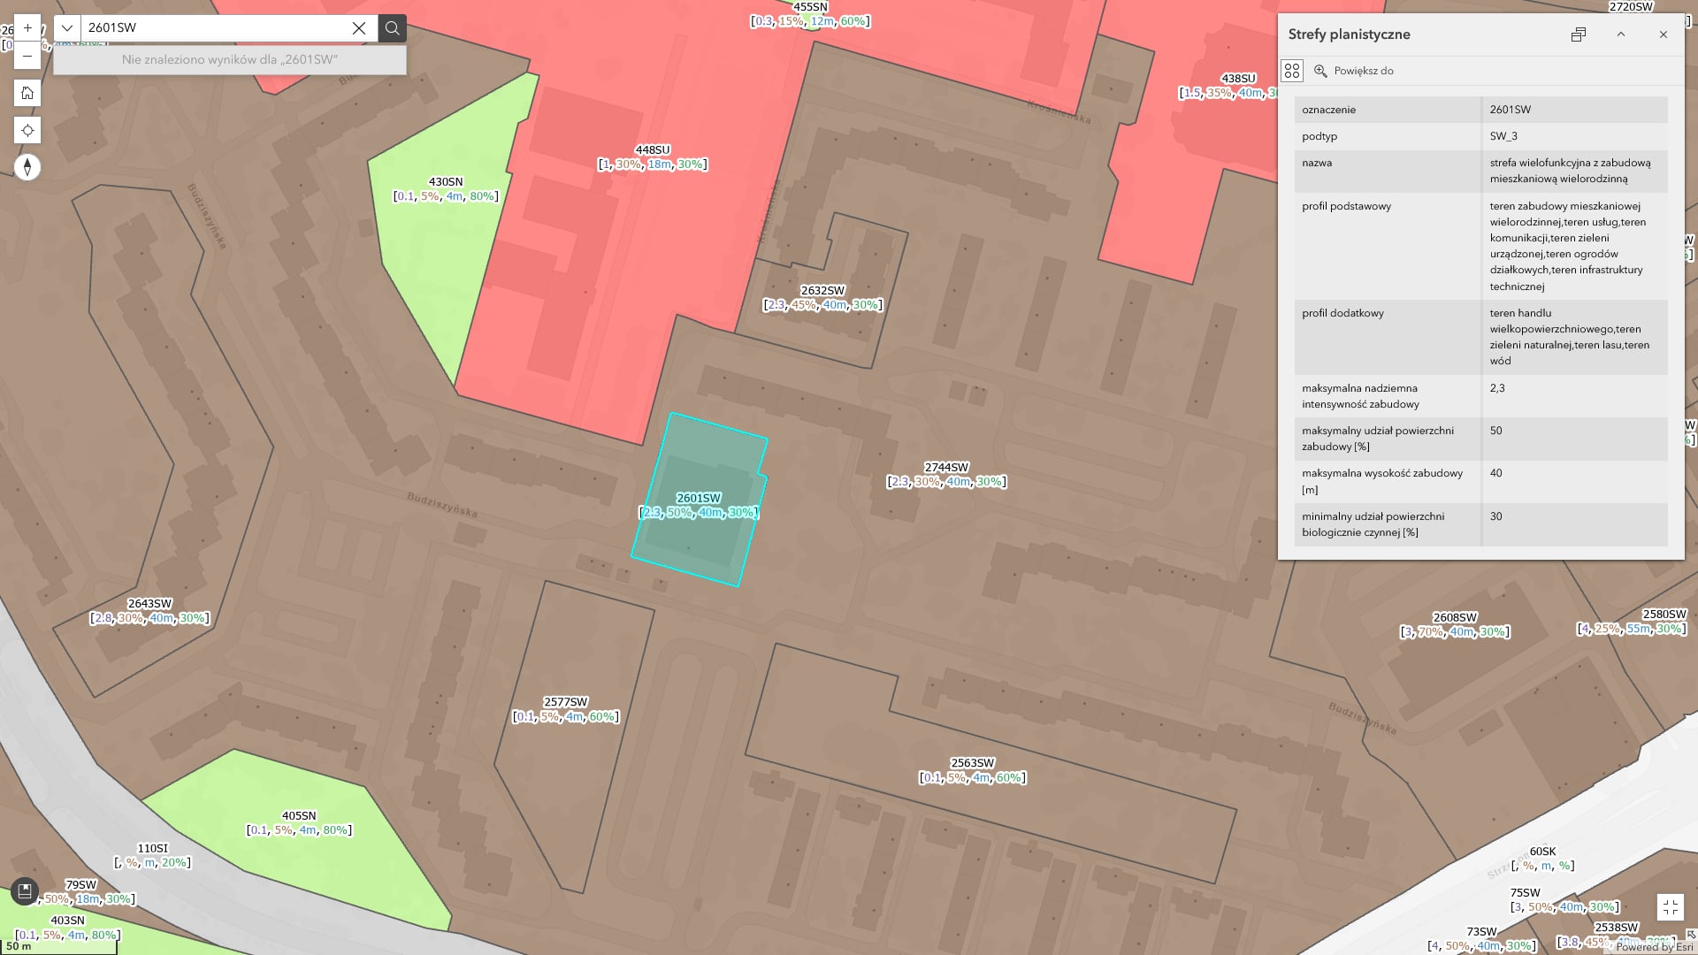Zoom in using the plus icon
The width and height of the screenshot is (1698, 955).
coord(27,27)
